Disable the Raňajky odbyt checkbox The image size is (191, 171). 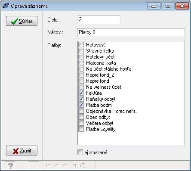(x=81, y=99)
